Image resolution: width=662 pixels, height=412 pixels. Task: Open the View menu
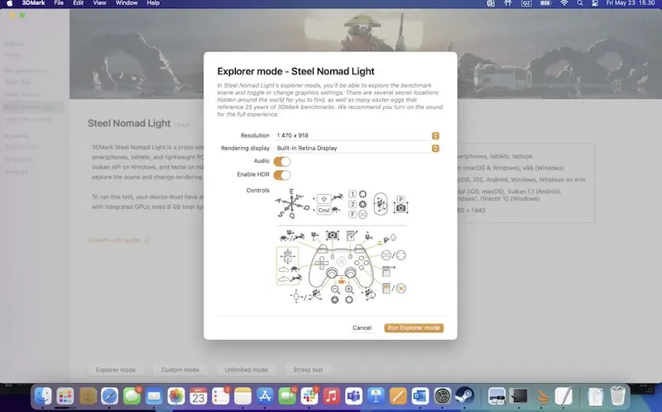(x=99, y=3)
